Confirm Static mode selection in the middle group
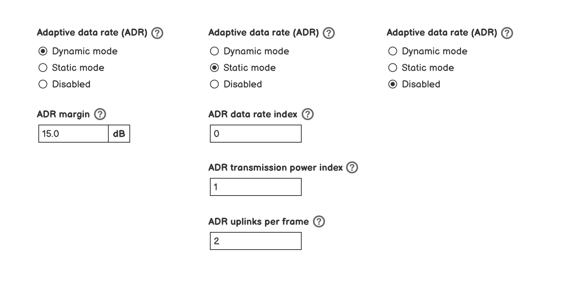Viewport: 571px width, 292px height. point(214,68)
